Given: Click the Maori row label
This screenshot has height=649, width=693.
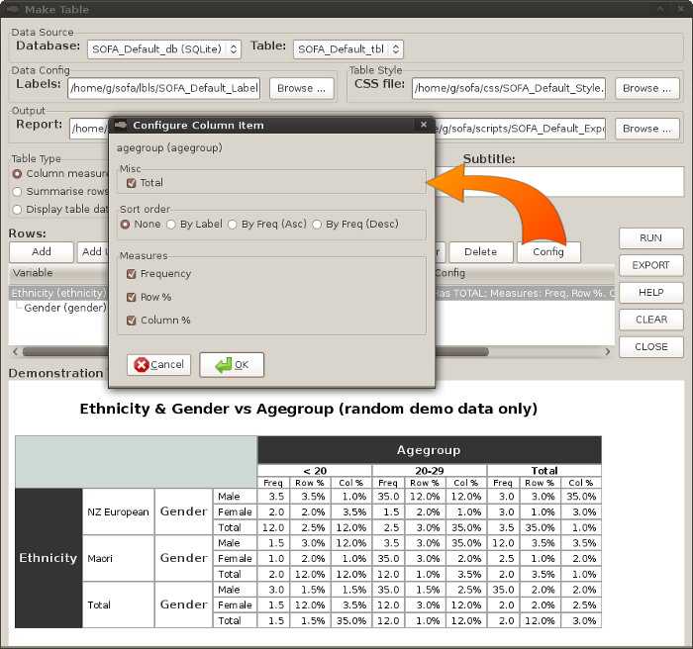Looking at the screenshot, I should click(x=118, y=558).
